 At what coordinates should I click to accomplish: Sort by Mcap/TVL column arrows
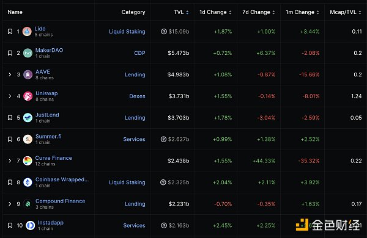point(360,12)
